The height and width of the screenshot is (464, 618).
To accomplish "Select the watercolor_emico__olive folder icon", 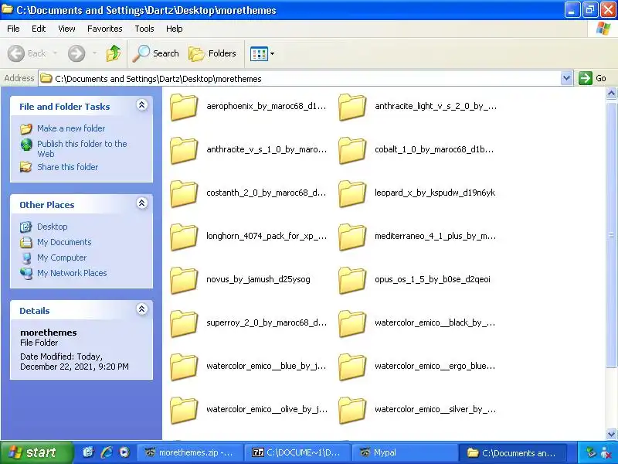I will coord(184,411).
